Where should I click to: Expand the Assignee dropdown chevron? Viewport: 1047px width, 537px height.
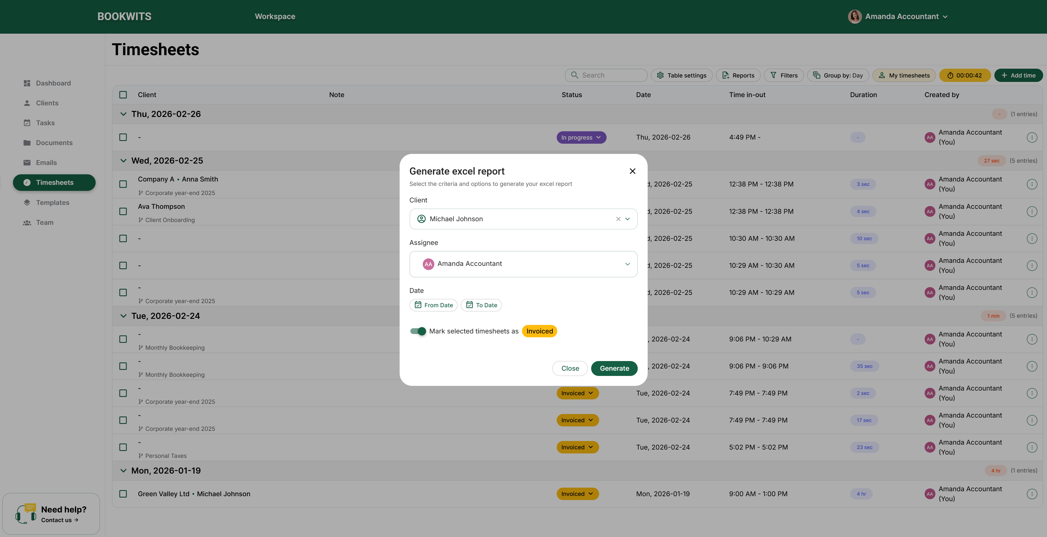point(627,264)
